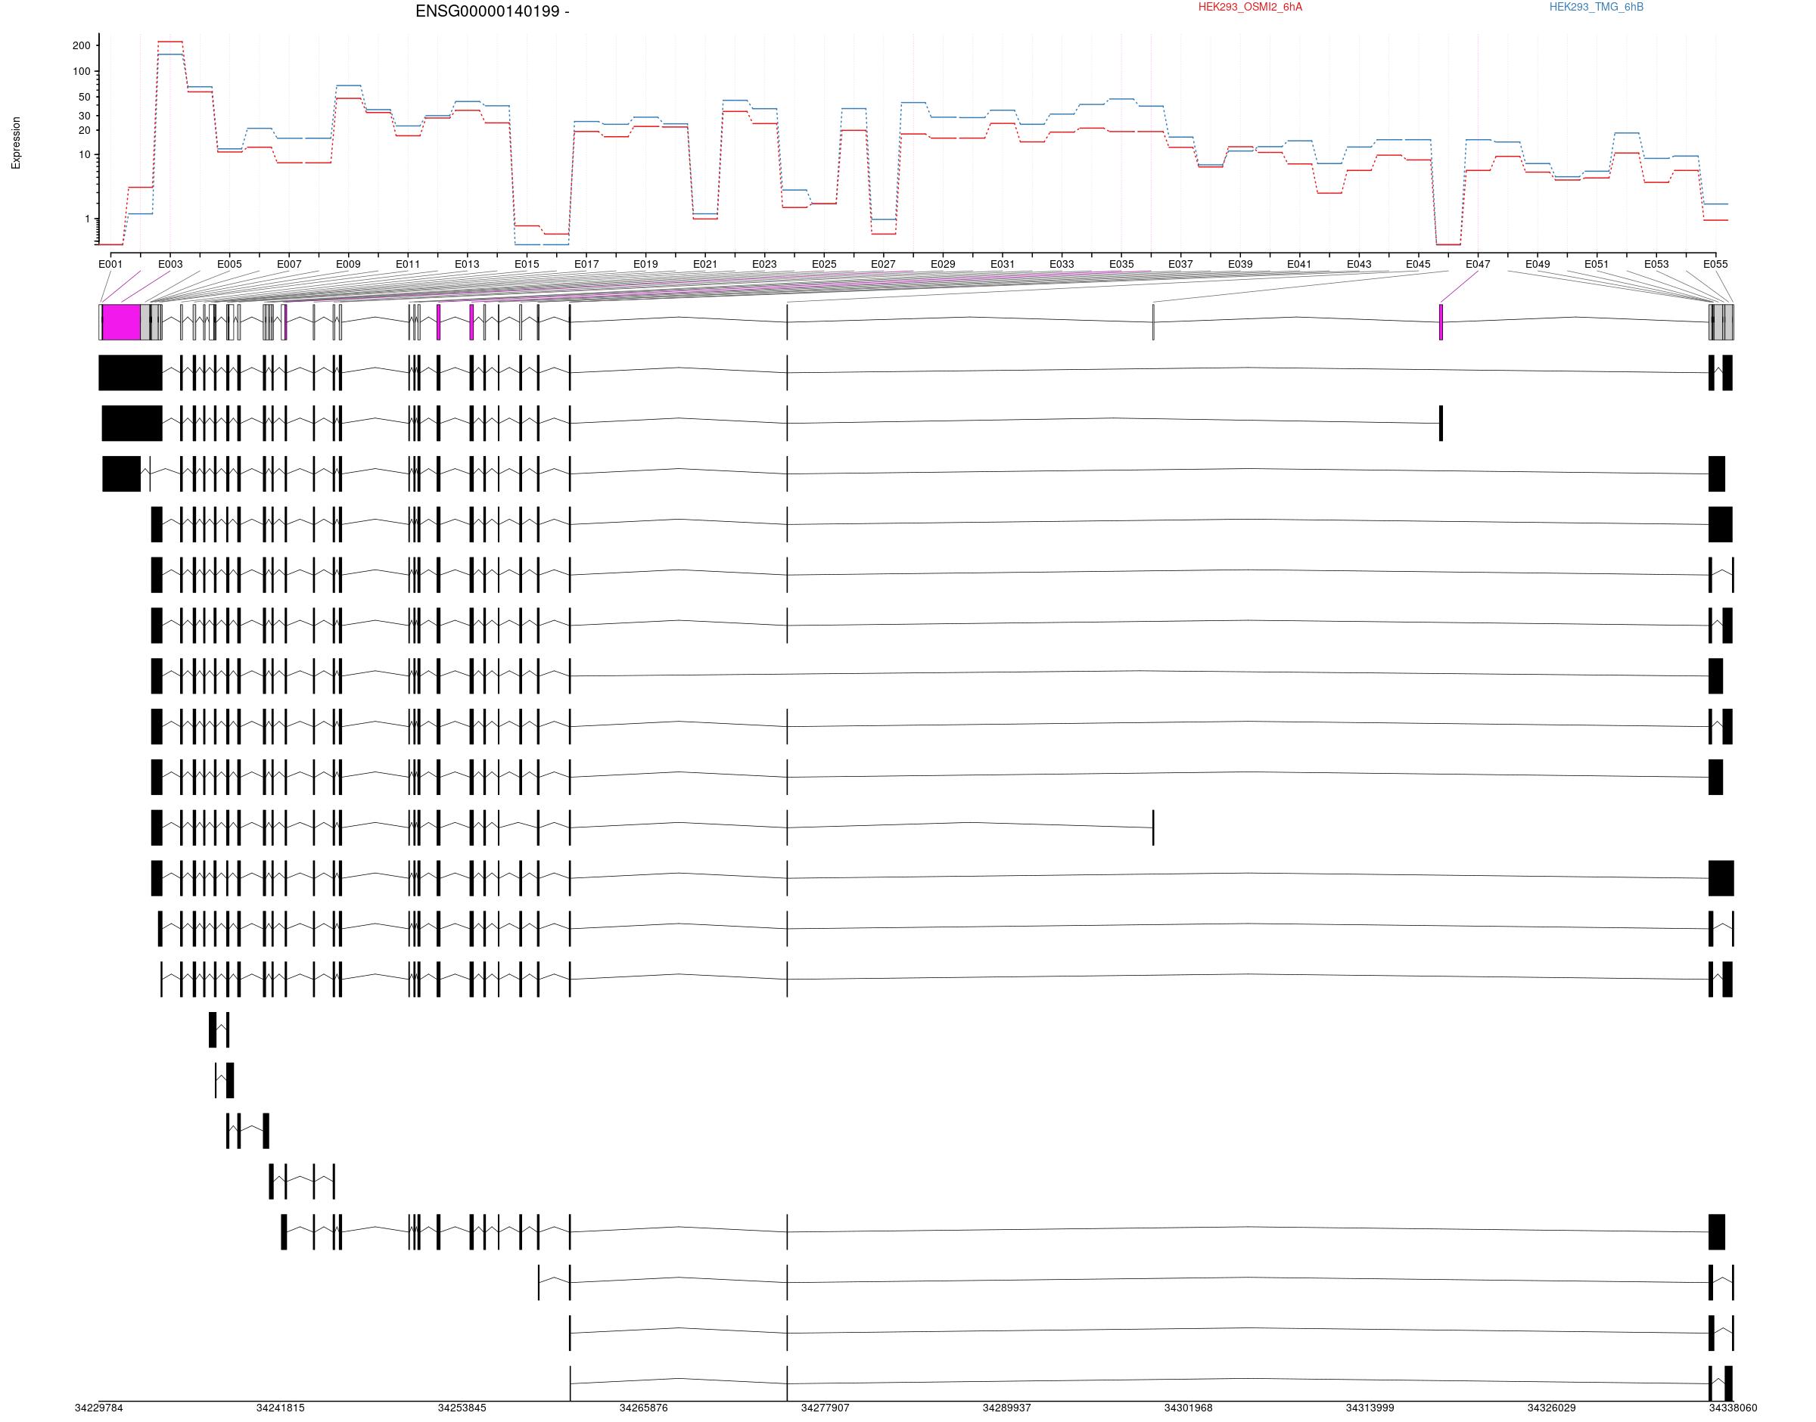Click exon label E027

pyautogui.click(x=884, y=264)
